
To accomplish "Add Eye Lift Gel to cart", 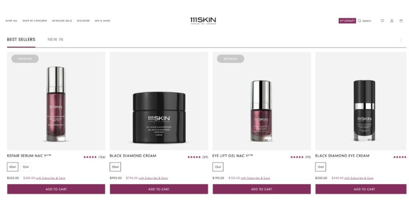I will (x=262, y=189).
